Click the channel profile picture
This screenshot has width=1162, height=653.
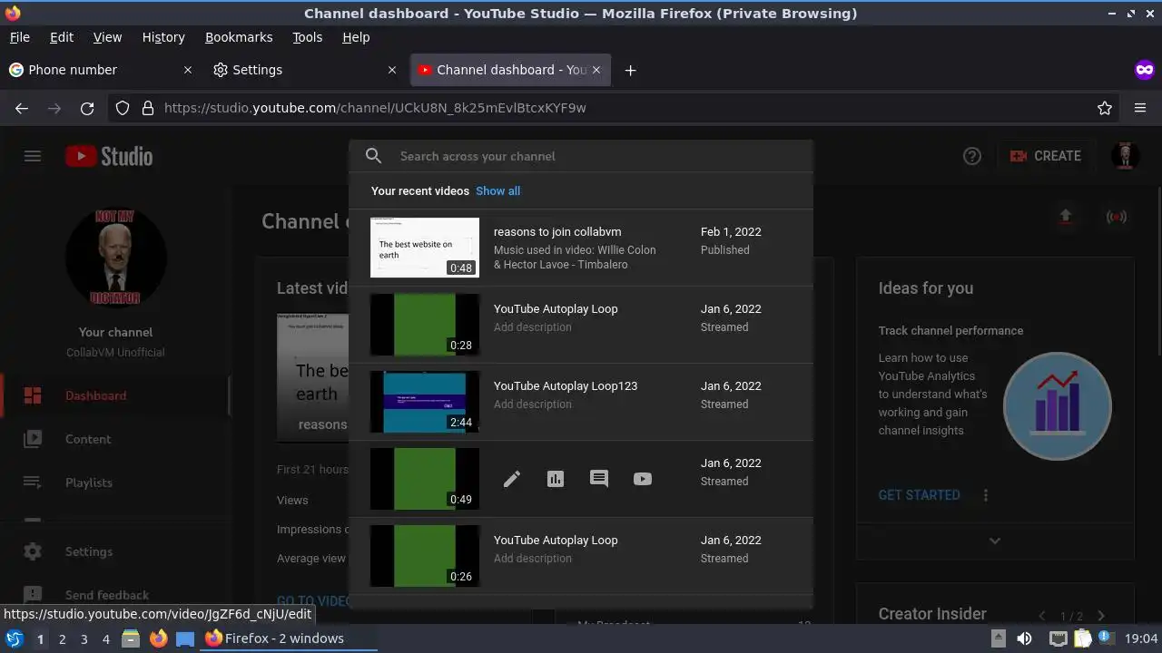[116, 258]
